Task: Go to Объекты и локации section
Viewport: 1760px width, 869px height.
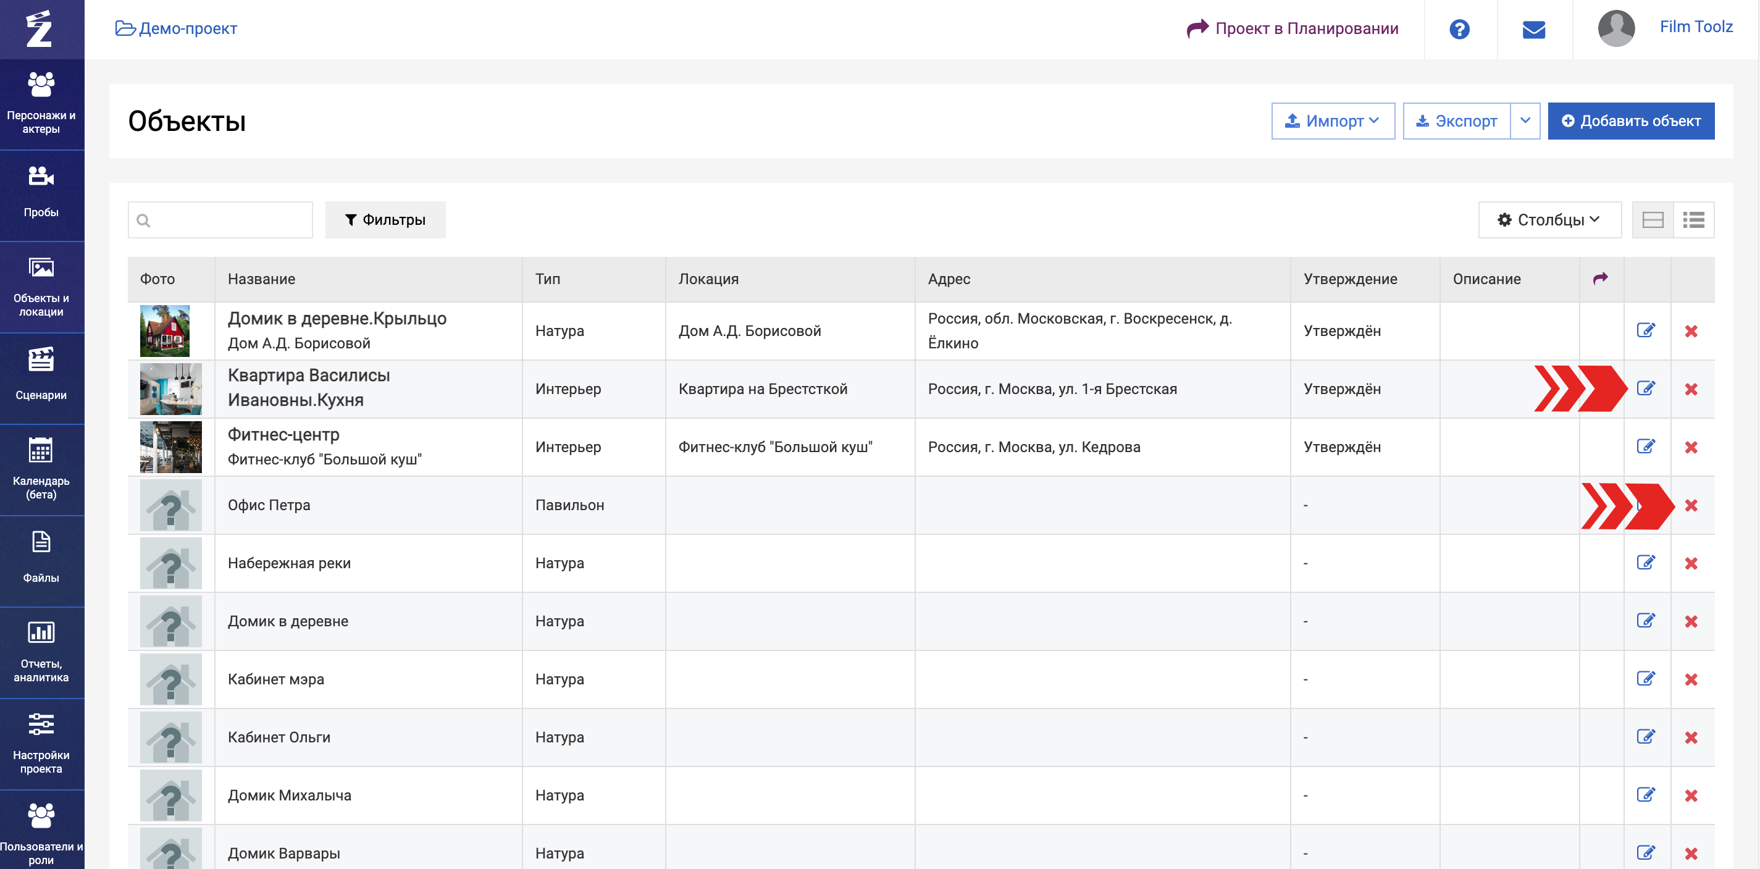Action: [x=41, y=287]
